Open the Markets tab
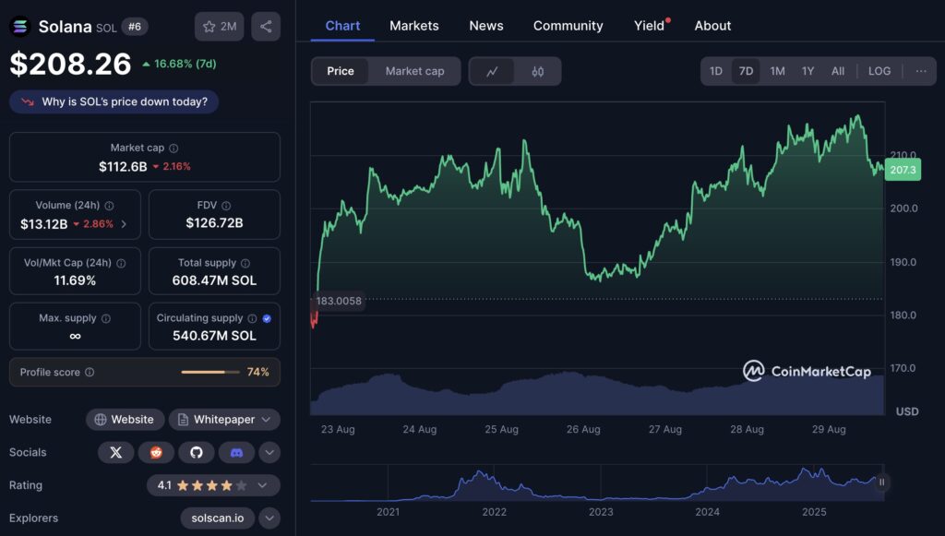Screen dimensions: 945x536 pyautogui.click(x=414, y=26)
